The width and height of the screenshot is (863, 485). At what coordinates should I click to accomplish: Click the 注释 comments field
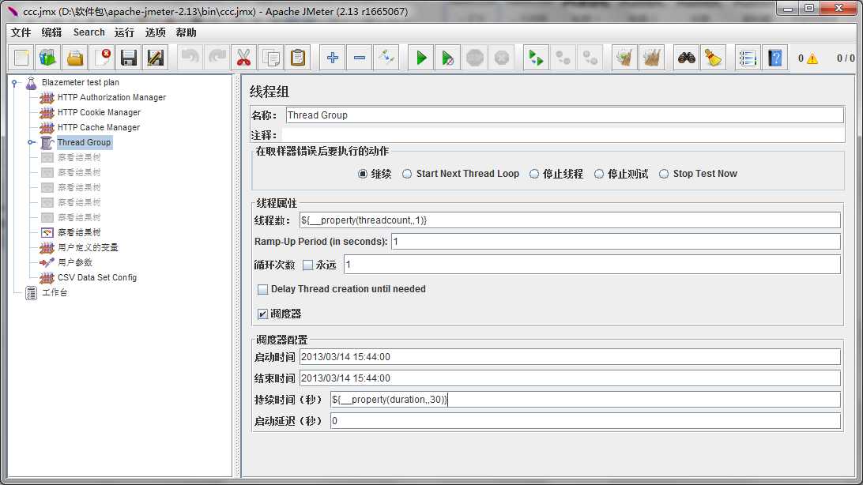pos(563,135)
